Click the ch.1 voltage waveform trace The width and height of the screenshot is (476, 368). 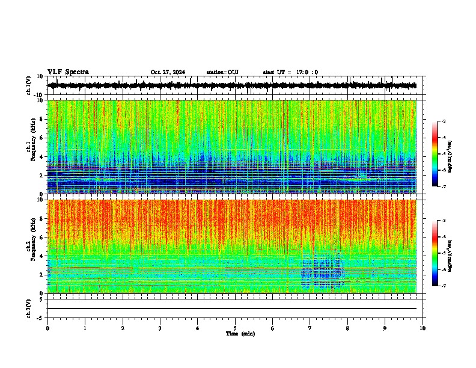(232, 85)
